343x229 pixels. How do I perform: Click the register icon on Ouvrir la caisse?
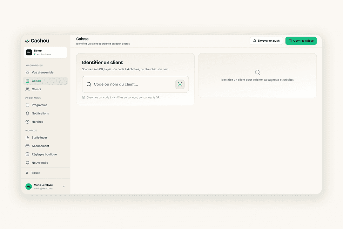point(290,41)
